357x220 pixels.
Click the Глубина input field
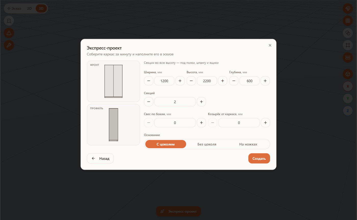click(249, 81)
